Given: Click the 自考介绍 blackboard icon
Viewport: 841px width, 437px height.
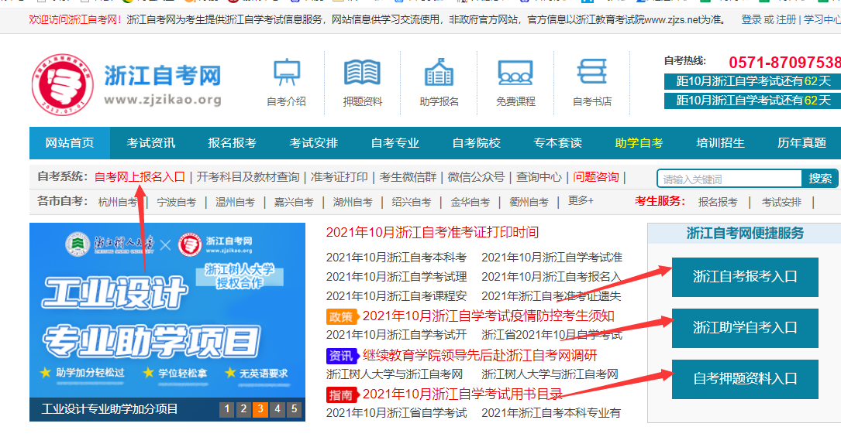Looking at the screenshot, I should [x=286, y=73].
